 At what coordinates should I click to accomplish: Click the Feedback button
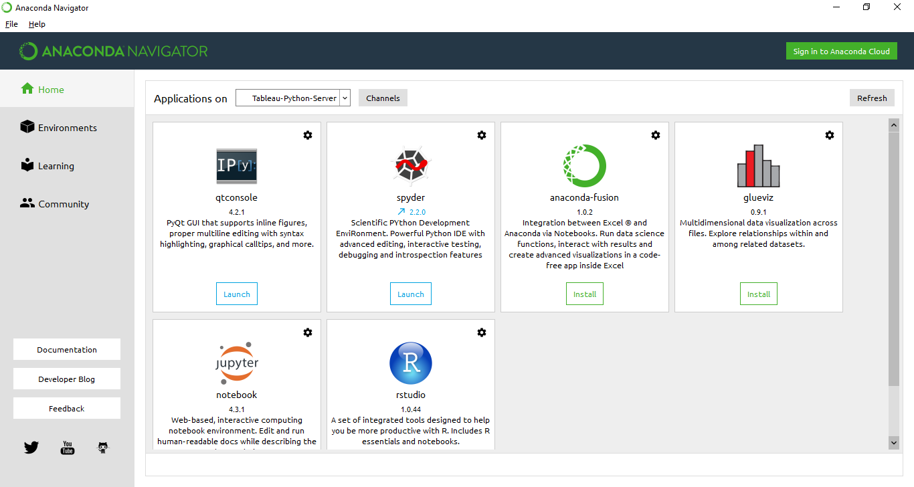click(x=67, y=408)
